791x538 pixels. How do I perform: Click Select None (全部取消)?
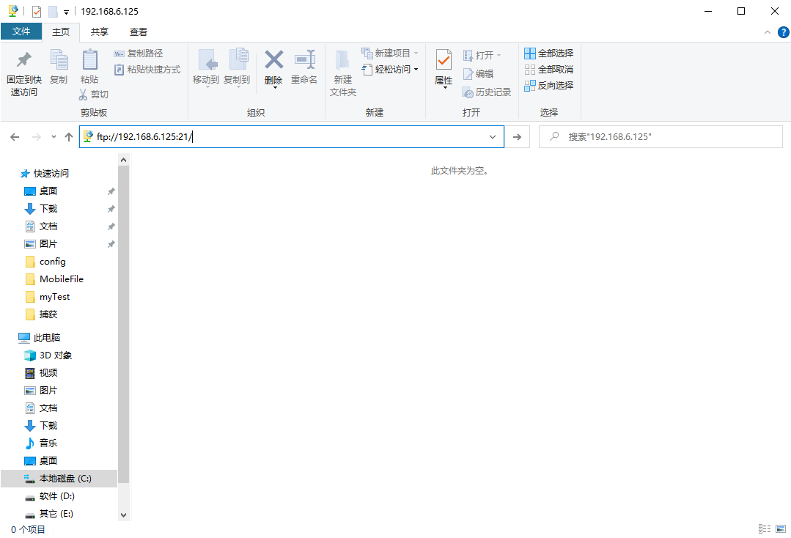(x=549, y=69)
